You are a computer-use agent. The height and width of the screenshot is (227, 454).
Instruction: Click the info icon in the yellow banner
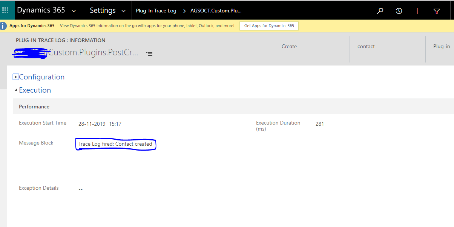4,26
